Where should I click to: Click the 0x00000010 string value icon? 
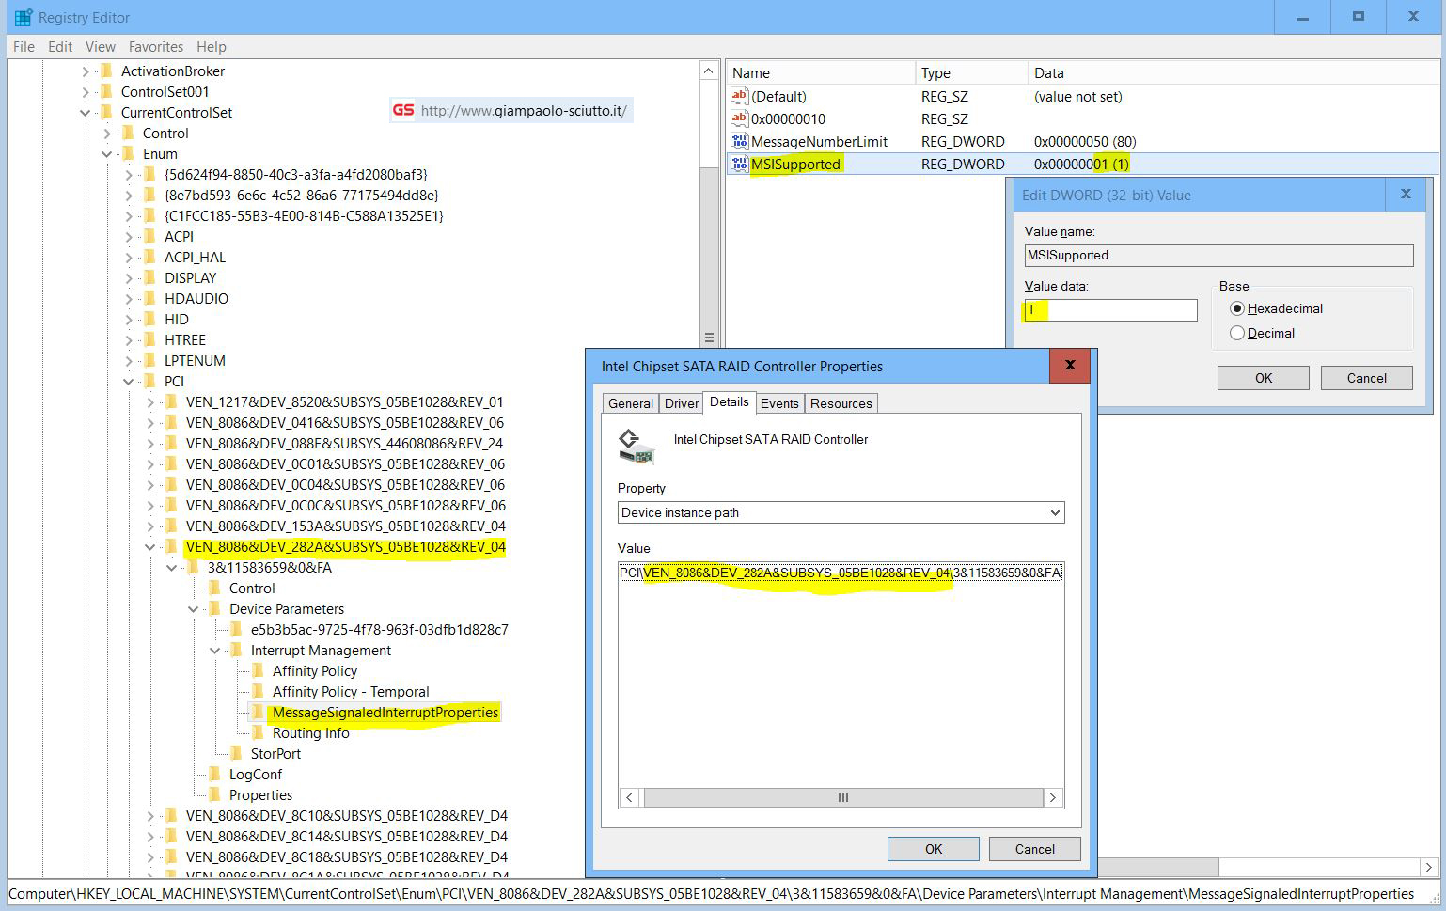739,118
